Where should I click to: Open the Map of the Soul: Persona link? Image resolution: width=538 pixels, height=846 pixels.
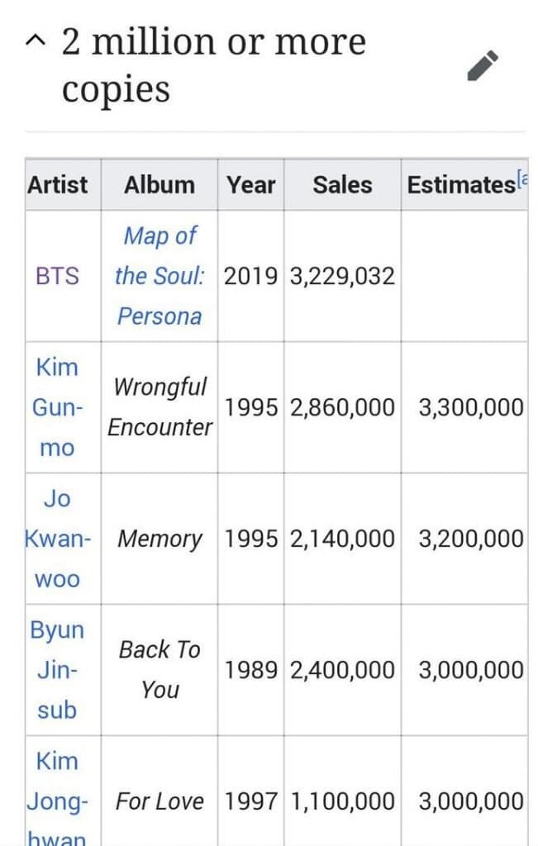(159, 276)
